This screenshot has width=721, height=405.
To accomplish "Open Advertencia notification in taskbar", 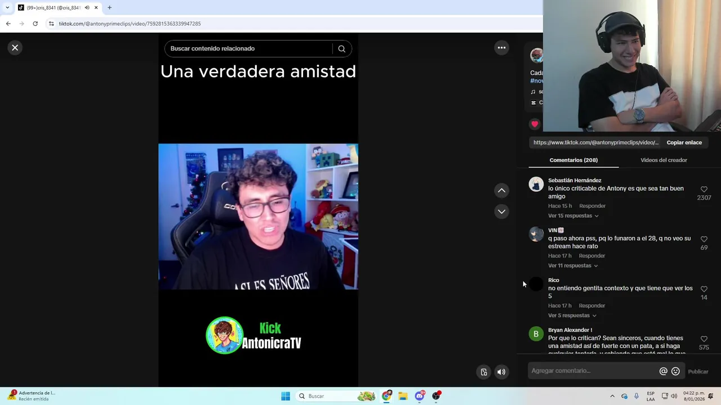I will point(32,396).
